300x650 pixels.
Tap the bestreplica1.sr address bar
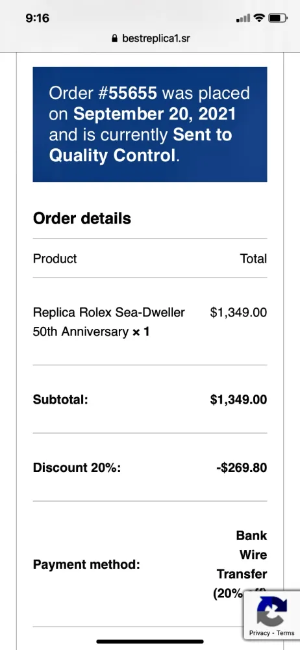151,38
